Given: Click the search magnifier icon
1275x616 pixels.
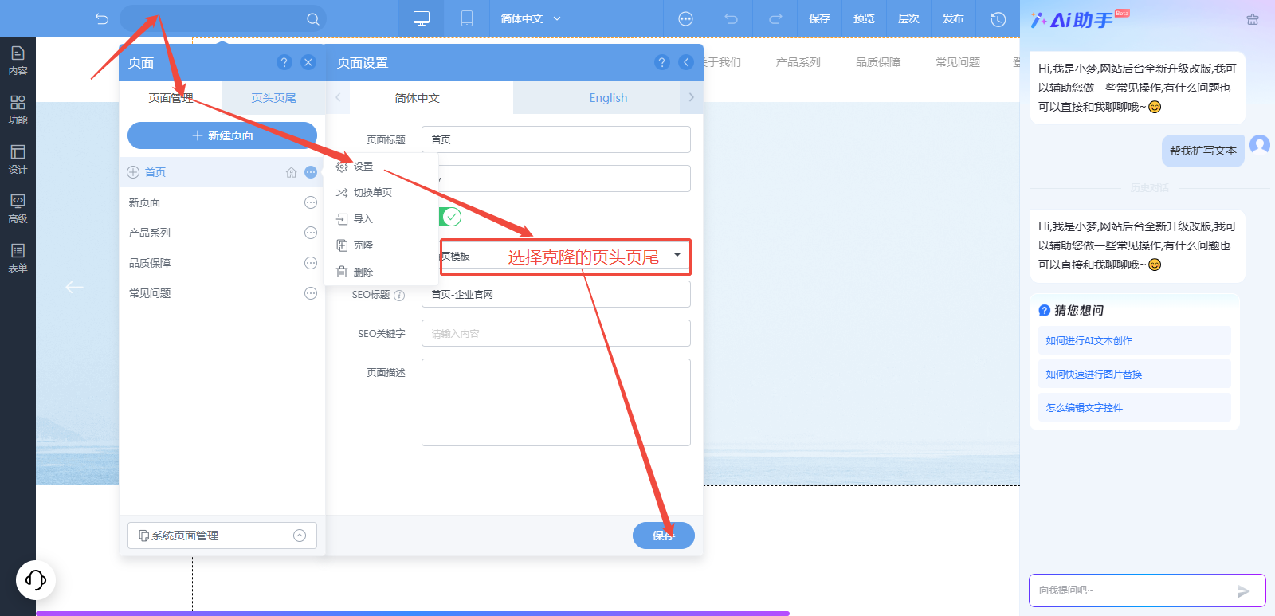Looking at the screenshot, I should pos(312,19).
